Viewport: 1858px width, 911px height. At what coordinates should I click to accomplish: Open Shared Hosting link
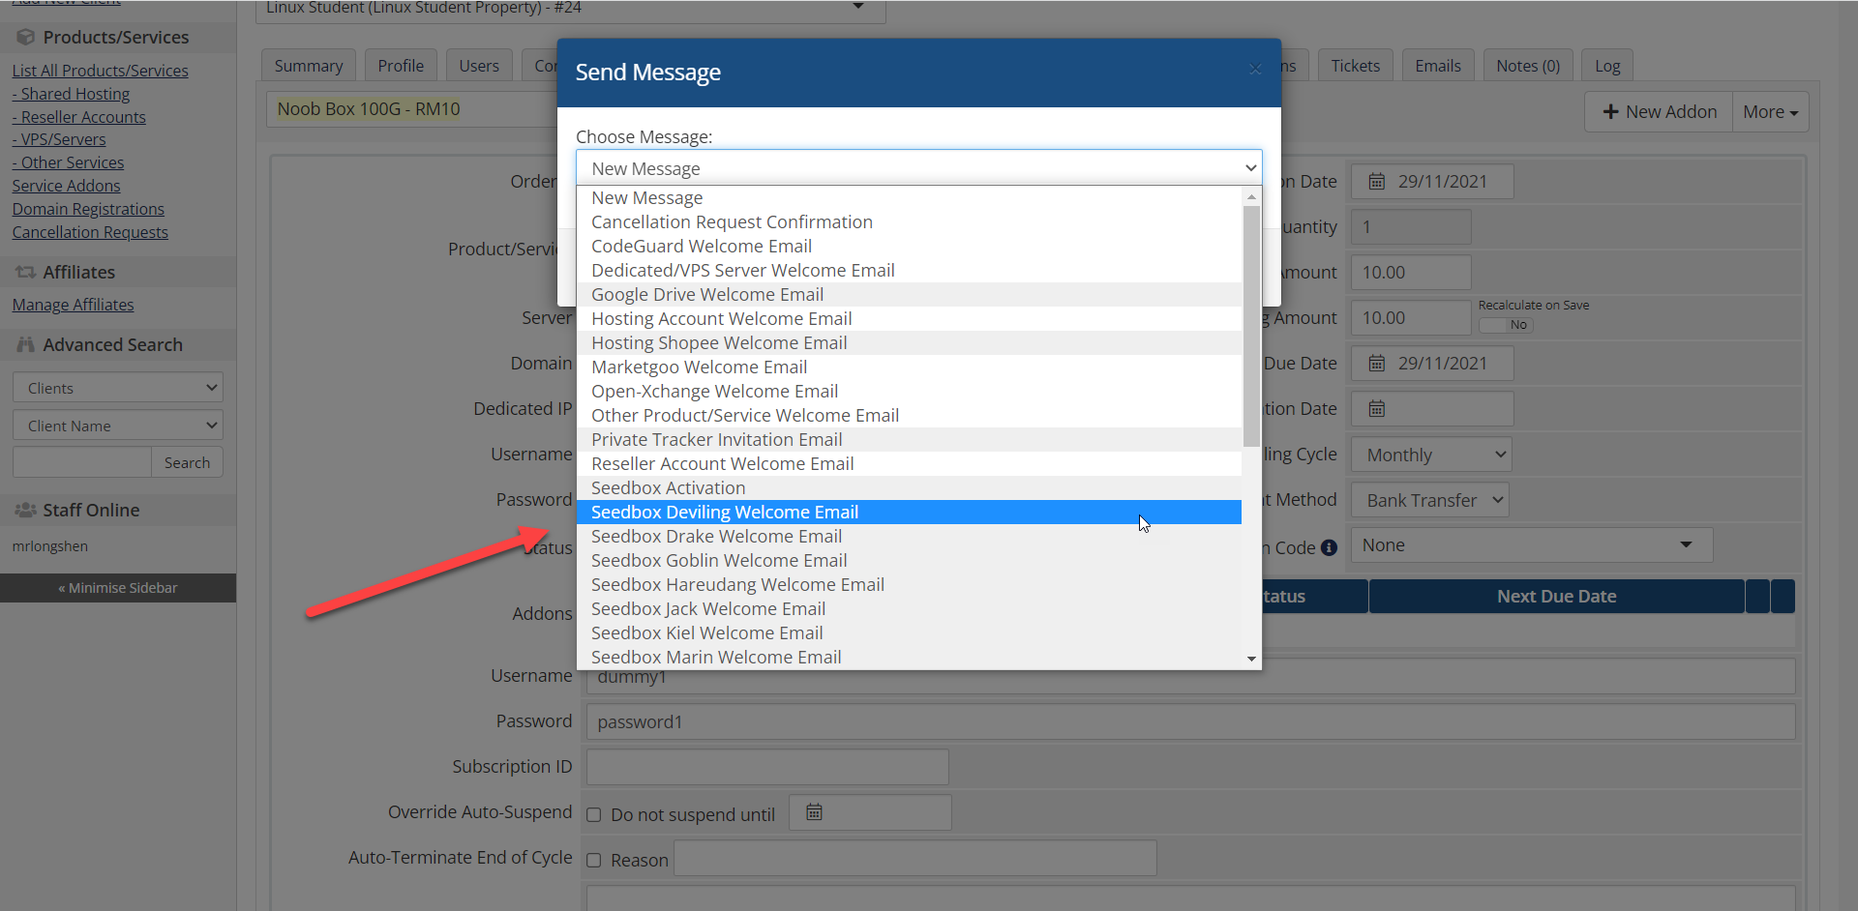71,94
